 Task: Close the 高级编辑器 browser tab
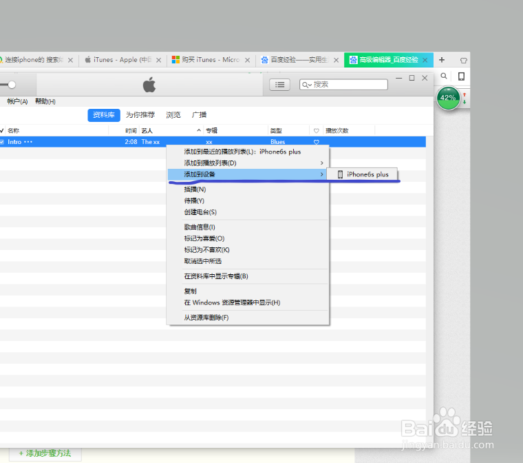click(425, 60)
